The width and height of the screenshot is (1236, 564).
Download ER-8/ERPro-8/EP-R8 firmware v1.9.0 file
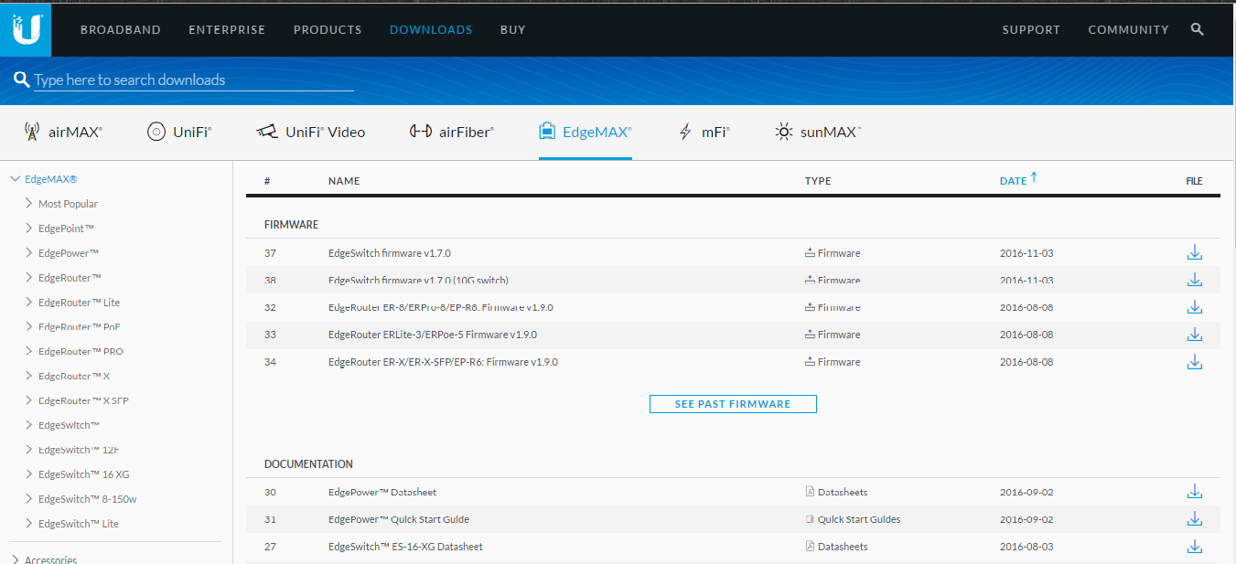(1194, 308)
